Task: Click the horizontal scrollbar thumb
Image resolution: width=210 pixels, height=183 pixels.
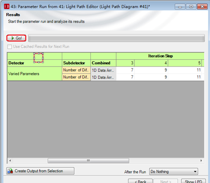Action: (88, 161)
